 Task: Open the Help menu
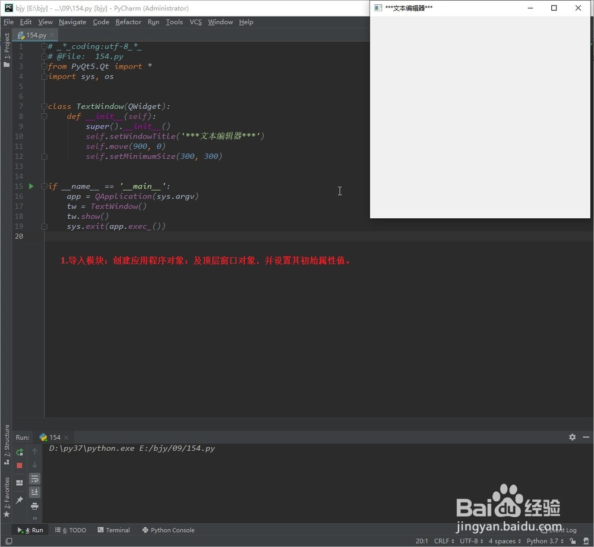(x=246, y=22)
